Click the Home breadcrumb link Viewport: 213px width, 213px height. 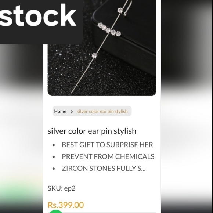click(x=60, y=111)
